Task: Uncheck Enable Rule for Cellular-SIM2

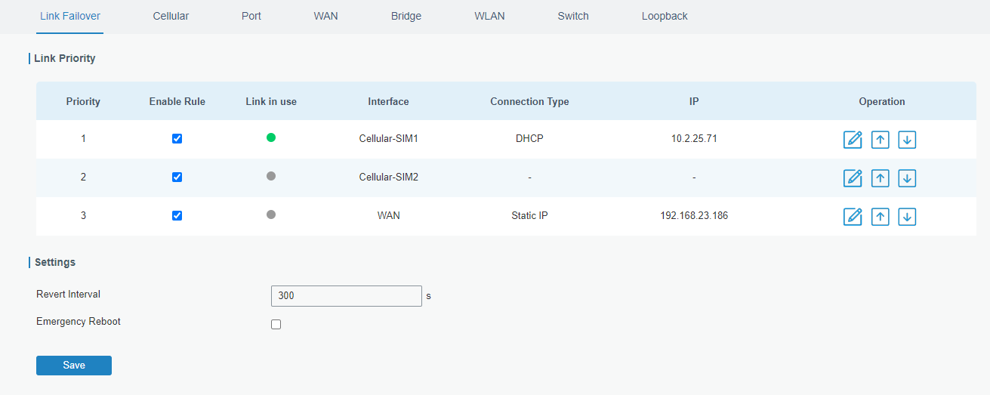Action: pyautogui.click(x=177, y=177)
